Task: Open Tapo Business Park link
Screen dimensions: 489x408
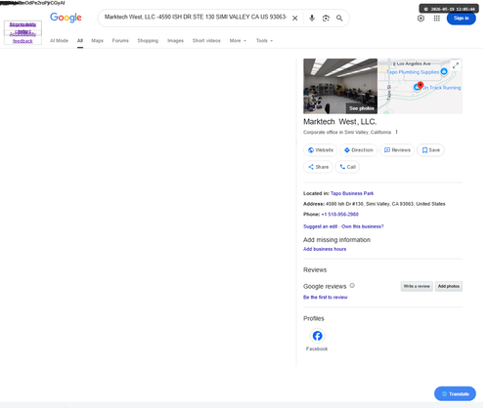Action: 352,193
